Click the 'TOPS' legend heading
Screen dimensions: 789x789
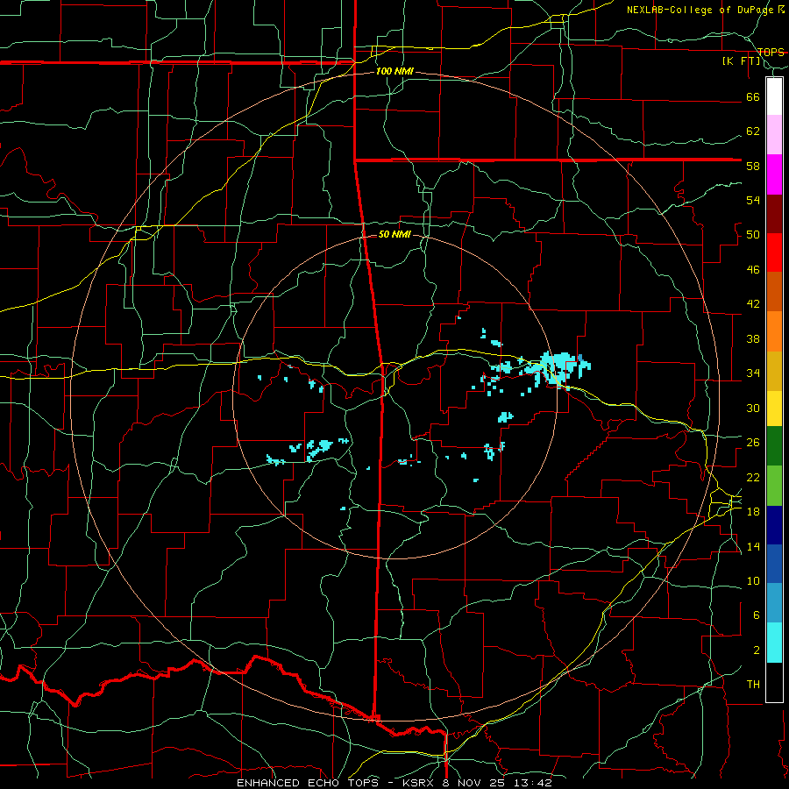point(771,52)
